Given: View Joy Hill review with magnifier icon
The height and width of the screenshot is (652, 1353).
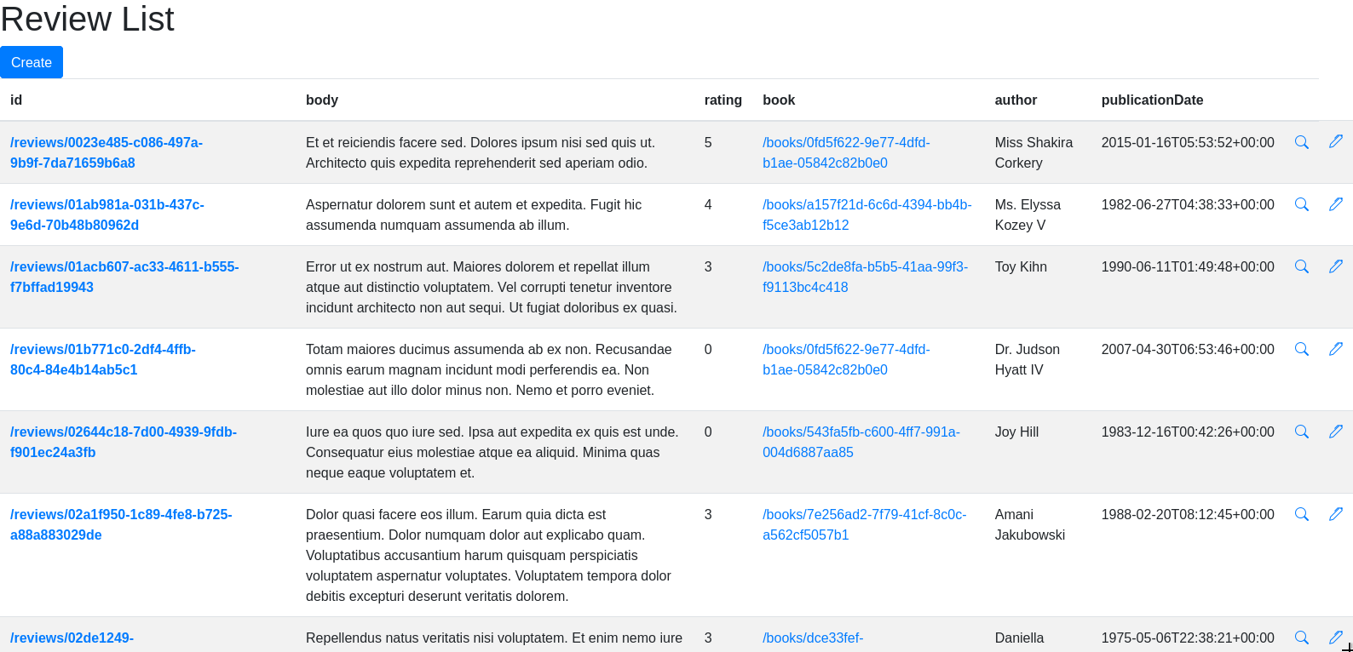Looking at the screenshot, I should pyautogui.click(x=1301, y=432).
